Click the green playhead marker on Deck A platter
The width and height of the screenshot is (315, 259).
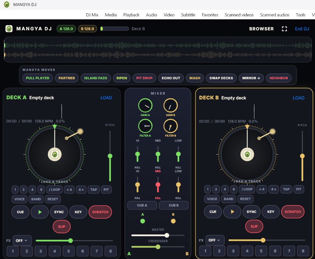(55, 127)
